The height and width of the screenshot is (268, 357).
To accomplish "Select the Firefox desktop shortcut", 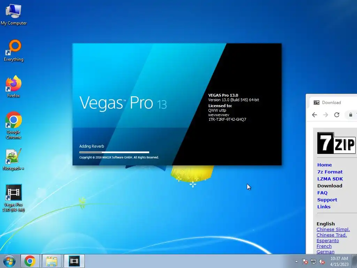I will 14,87.
